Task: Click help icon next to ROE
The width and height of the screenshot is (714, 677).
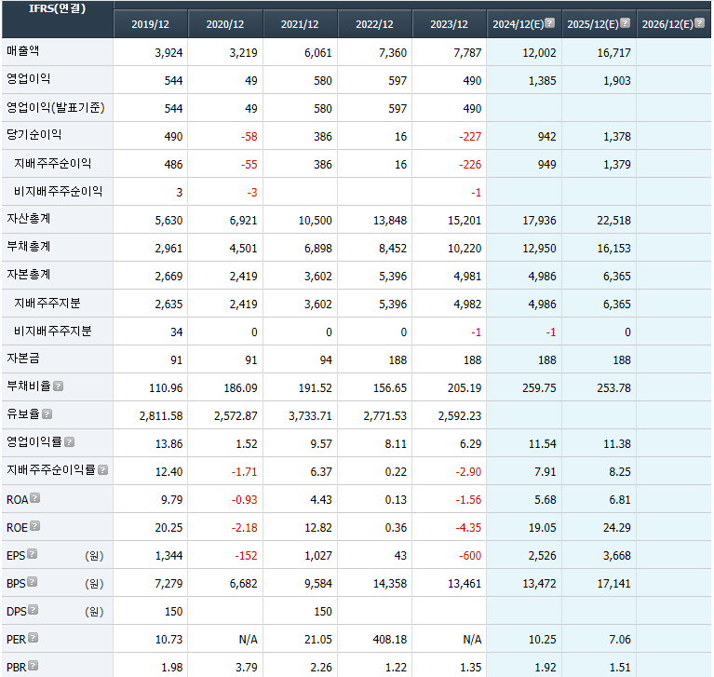Action: [35, 525]
